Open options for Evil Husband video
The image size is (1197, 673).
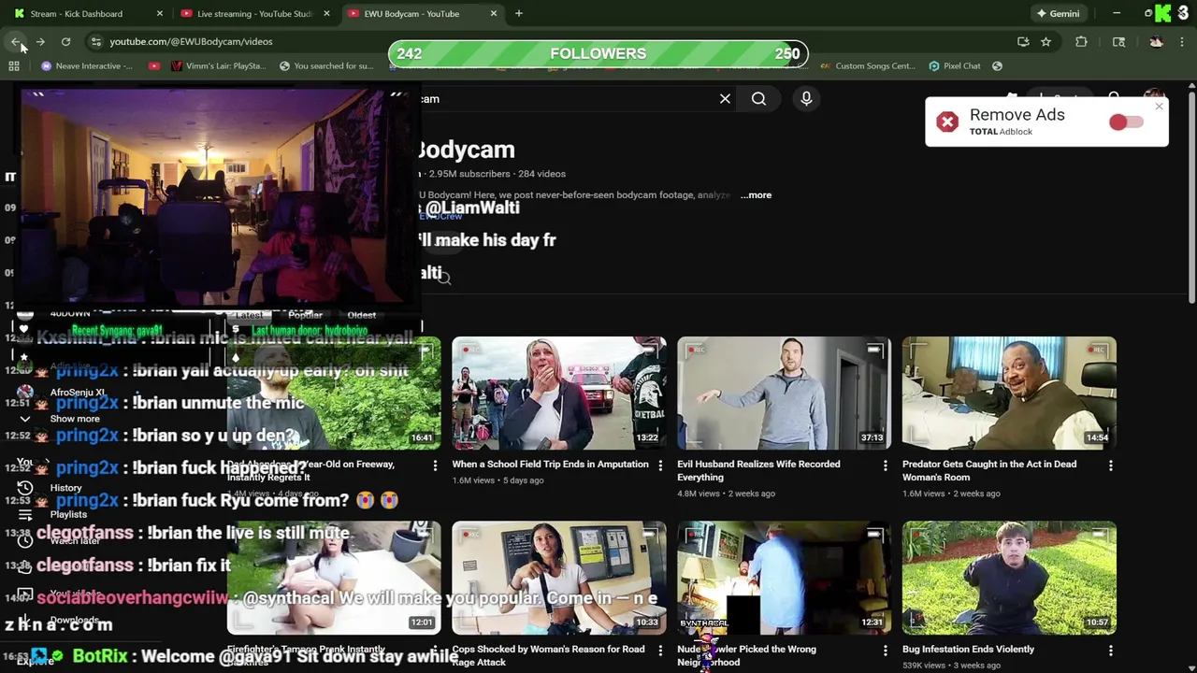pos(886,465)
